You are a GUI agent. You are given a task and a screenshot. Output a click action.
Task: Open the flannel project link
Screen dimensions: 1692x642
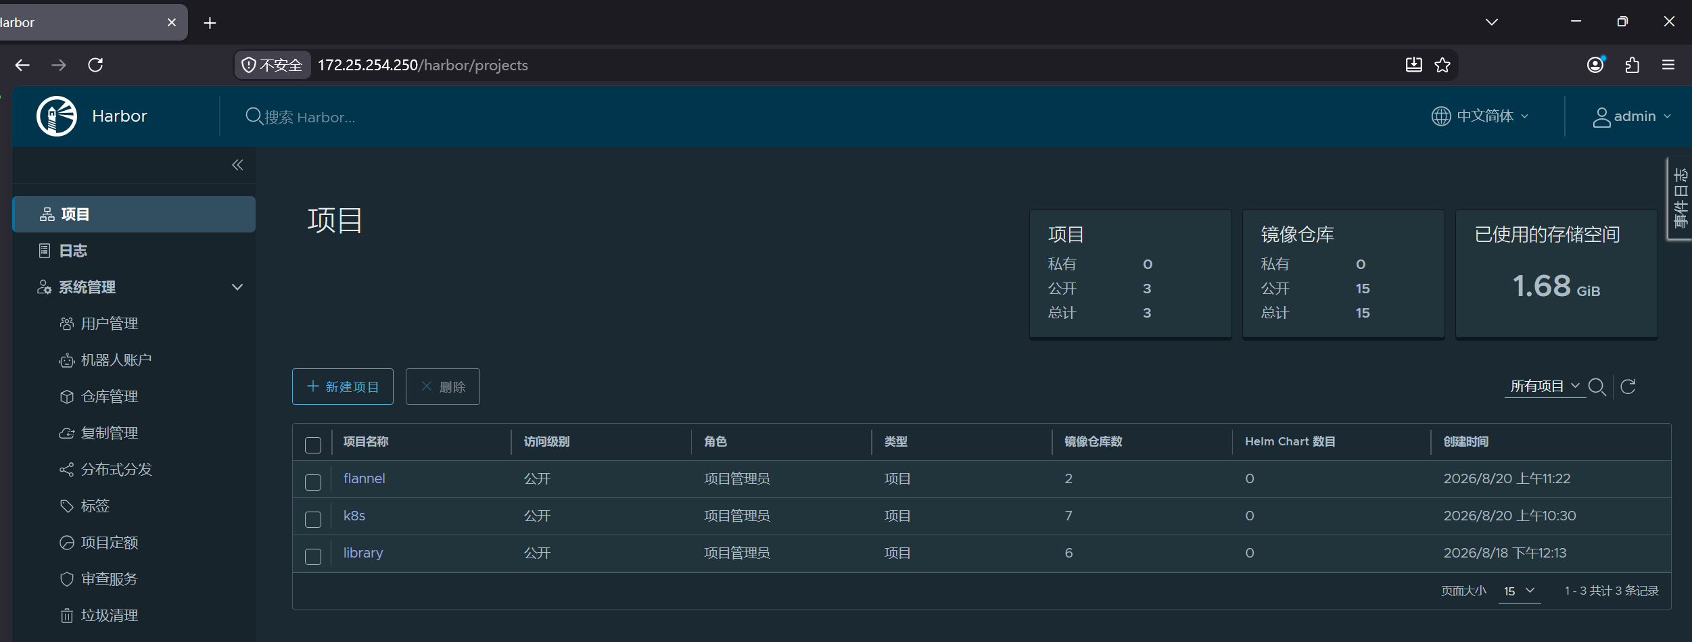[365, 478]
